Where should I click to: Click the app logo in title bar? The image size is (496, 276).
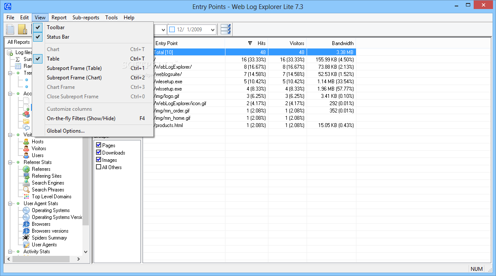(x=8, y=6)
